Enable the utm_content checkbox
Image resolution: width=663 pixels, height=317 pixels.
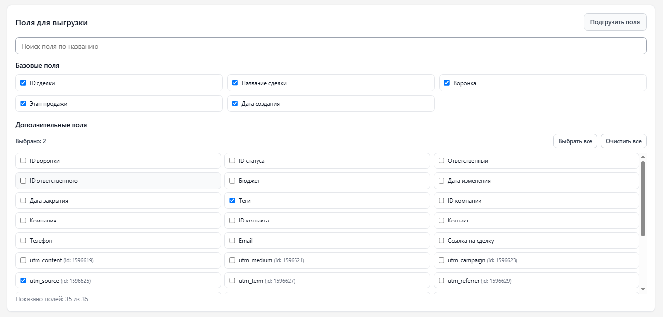(x=23, y=260)
